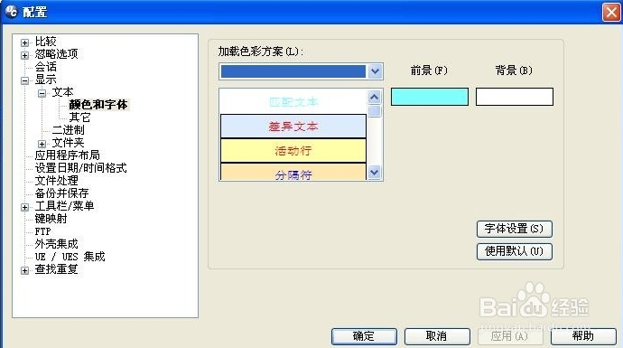Expand the 文件夹 tree node
This screenshot has height=348, width=623.
42,144
